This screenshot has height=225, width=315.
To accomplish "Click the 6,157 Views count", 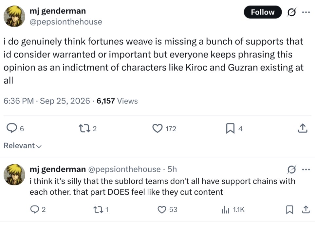I will (117, 101).
